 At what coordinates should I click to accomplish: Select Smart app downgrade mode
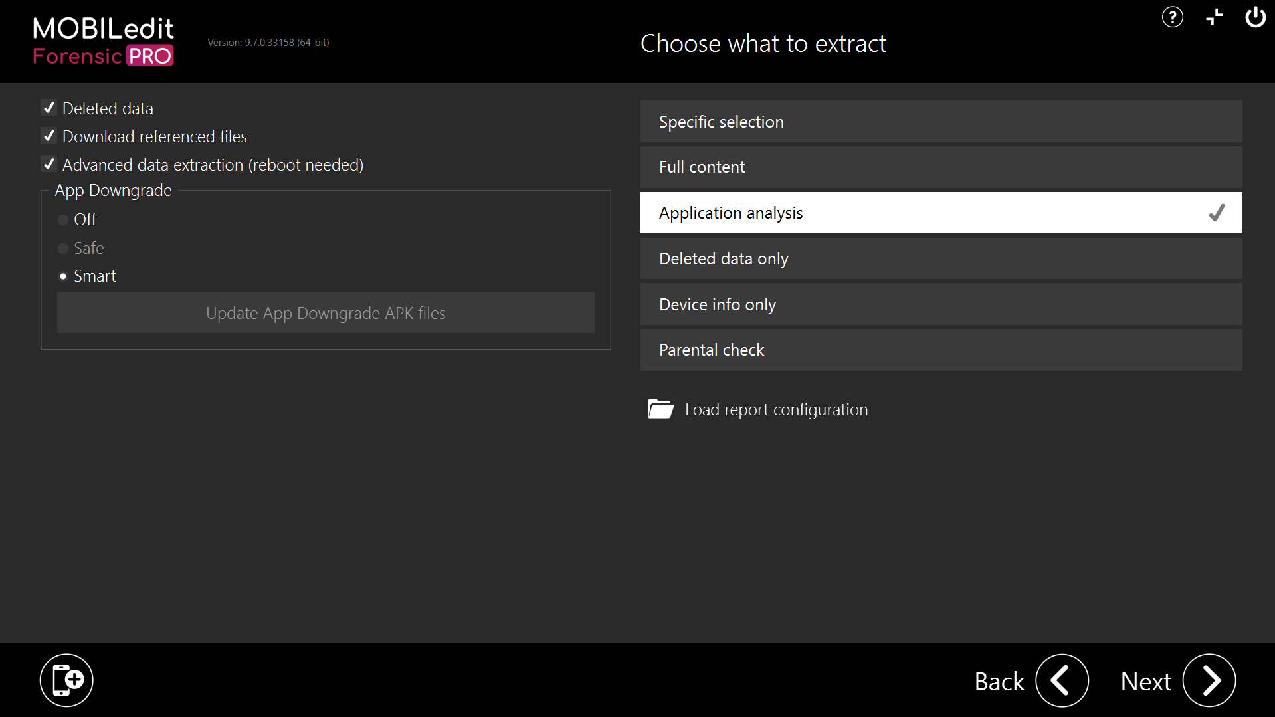coord(63,276)
